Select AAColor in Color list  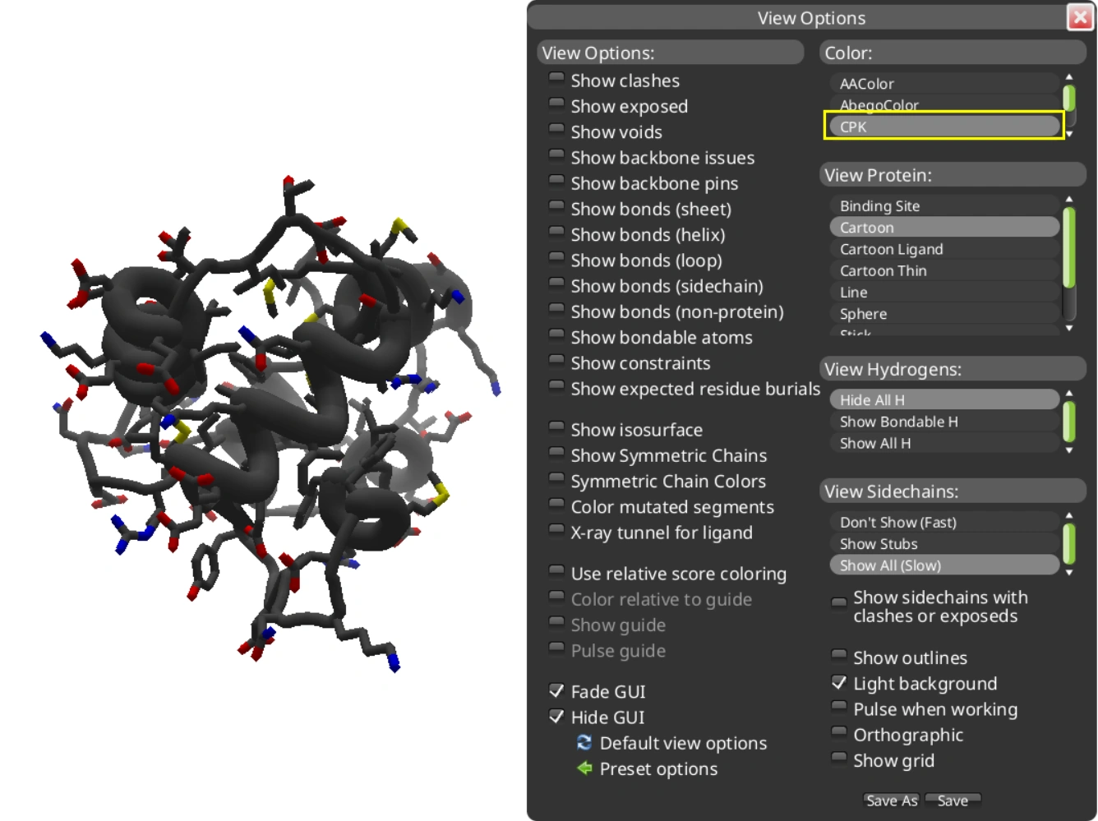[x=944, y=84]
